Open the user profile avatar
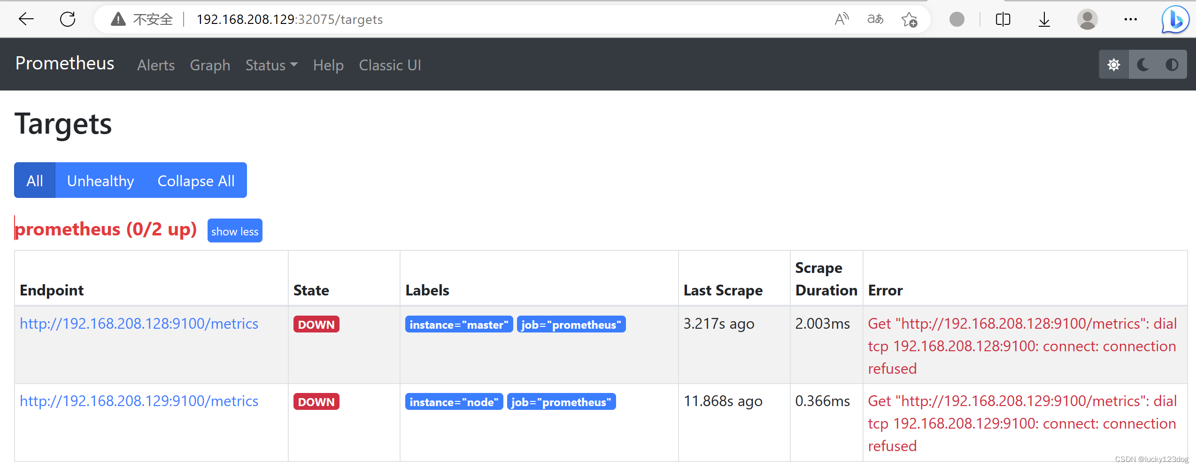The width and height of the screenshot is (1196, 468). [1087, 19]
